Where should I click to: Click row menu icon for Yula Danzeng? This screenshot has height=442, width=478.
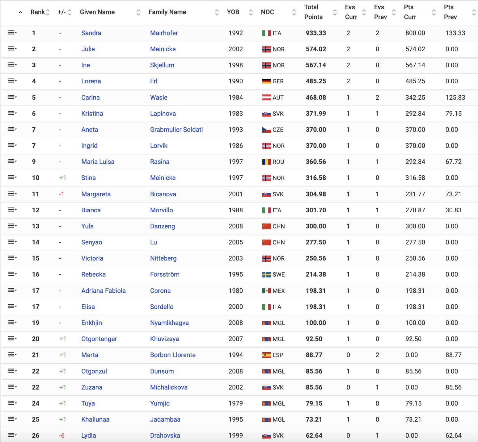coord(12,226)
